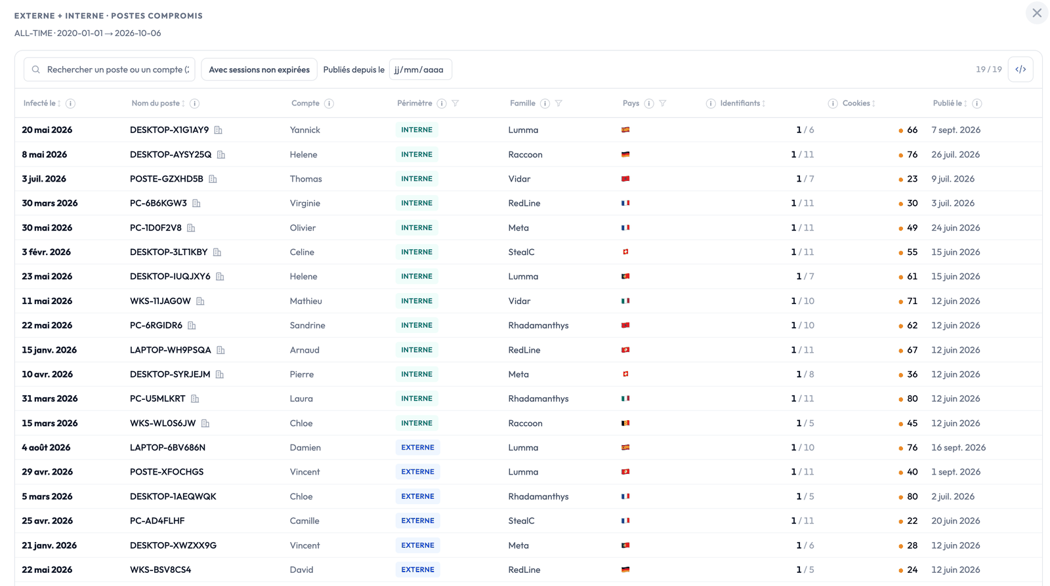Show info for Infecté le column
The image size is (1050, 586).
(70, 104)
